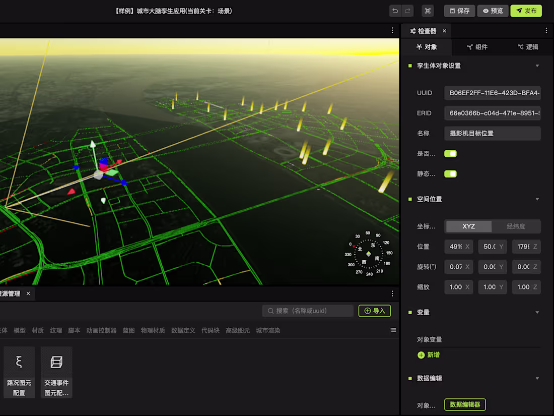Click the redo arrow icon
This screenshot has width=554, height=416.
click(x=407, y=11)
